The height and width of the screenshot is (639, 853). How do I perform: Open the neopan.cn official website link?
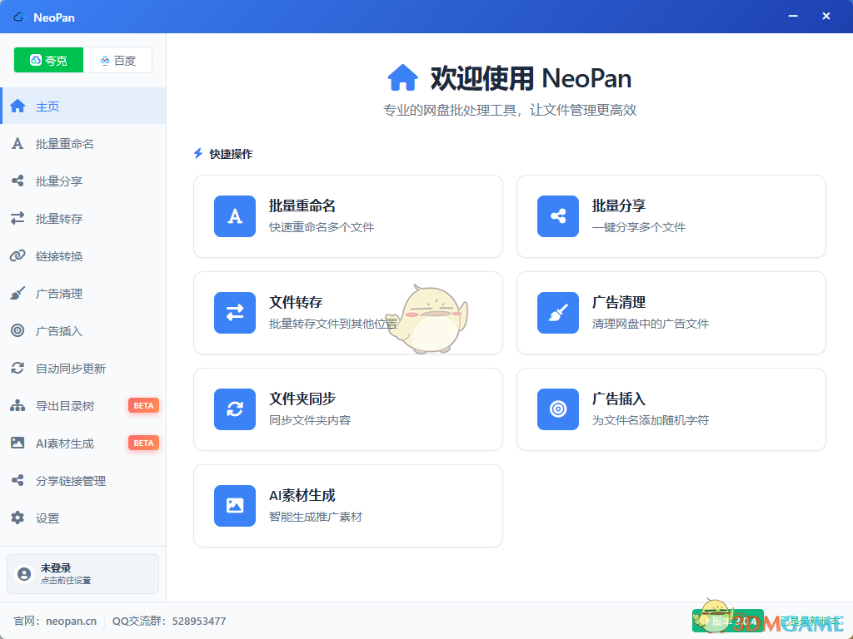point(71,621)
